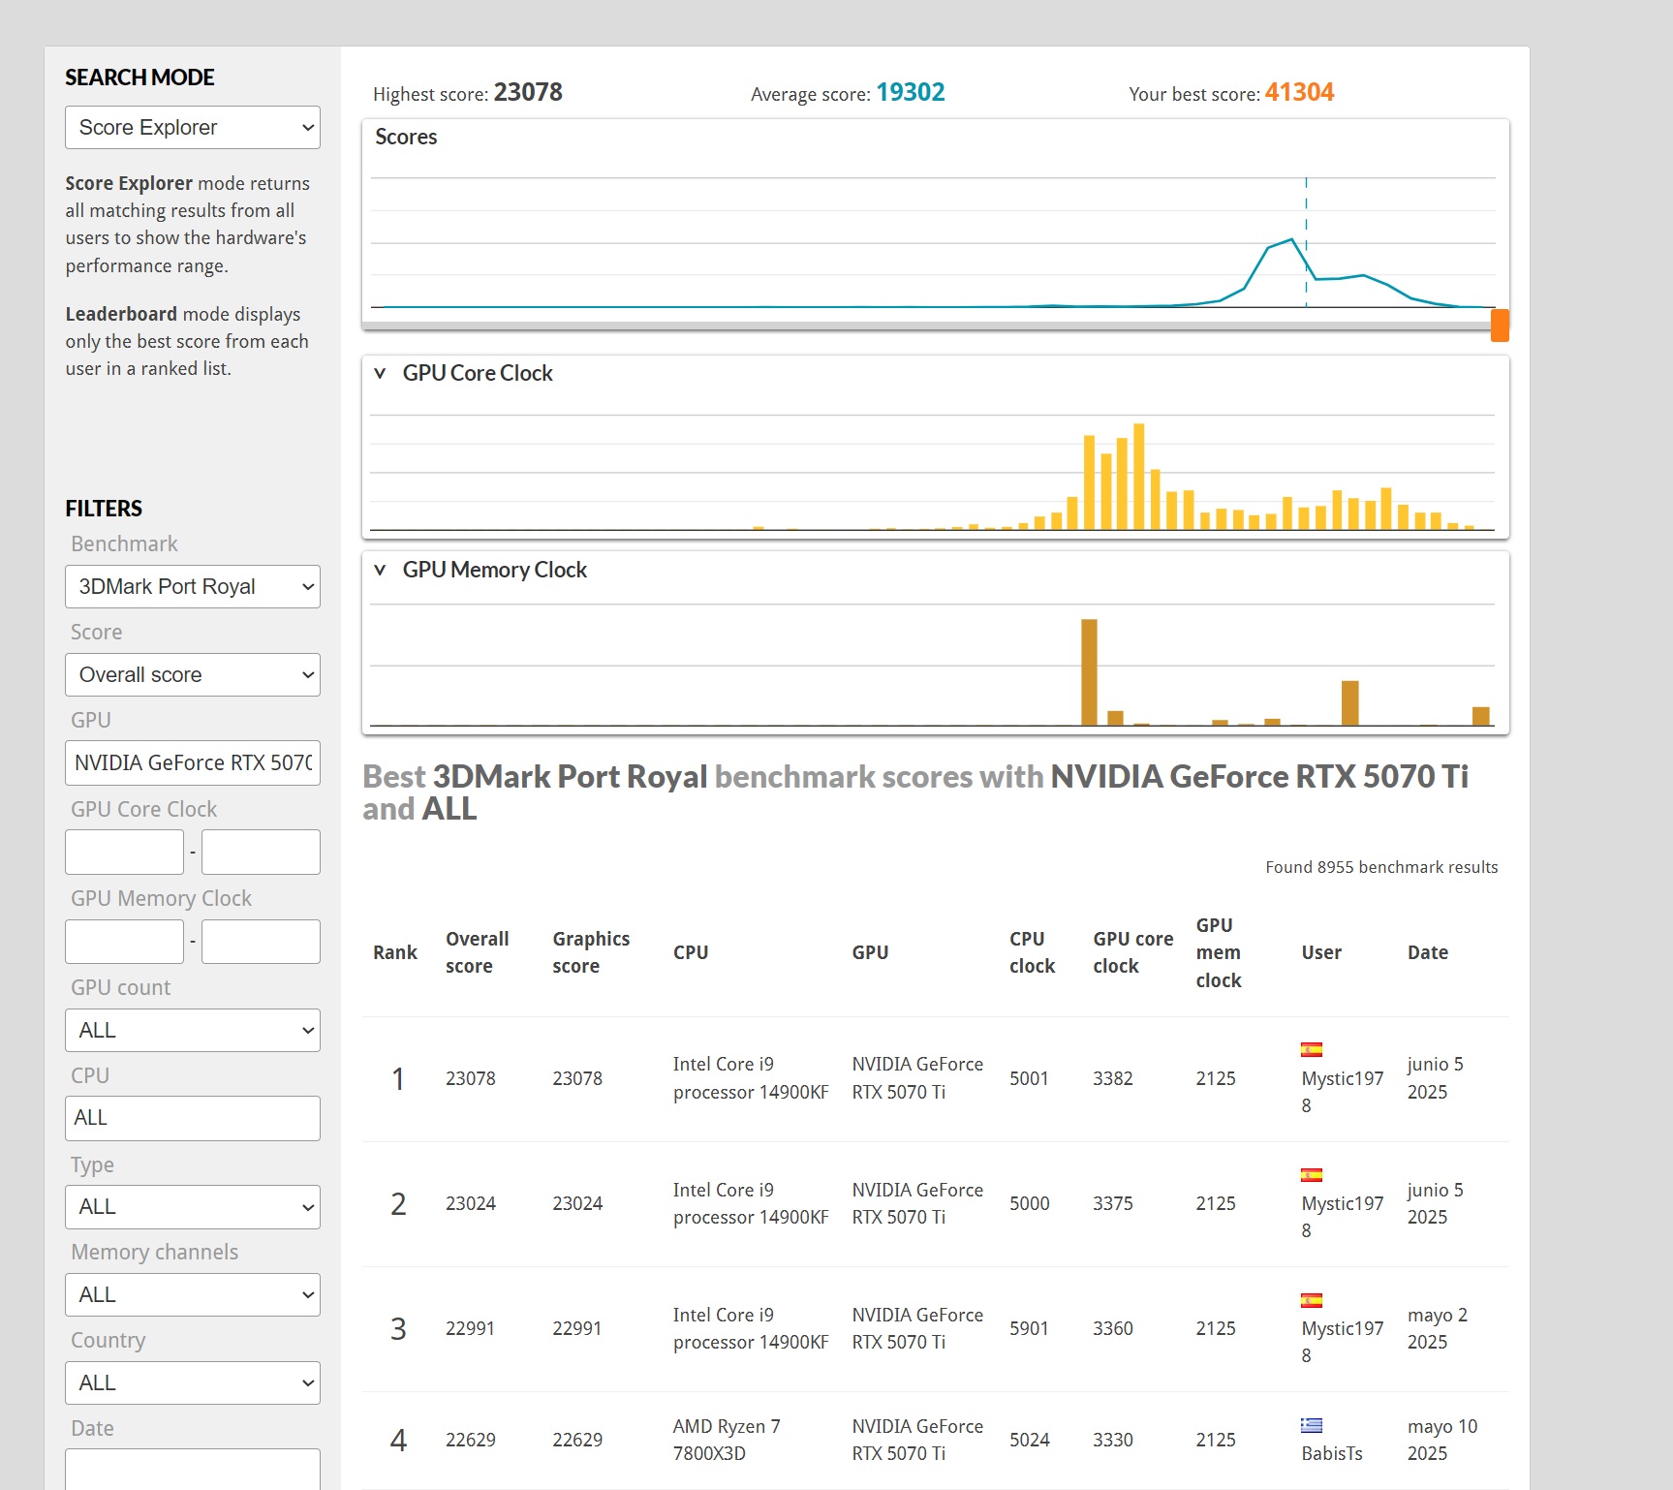The height and width of the screenshot is (1490, 1673).
Task: Collapse the GPU Core Clock chart section
Action: tap(380, 373)
